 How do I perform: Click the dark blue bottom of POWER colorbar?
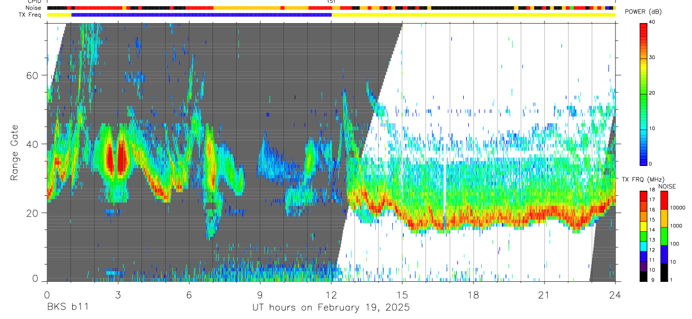[x=643, y=159]
